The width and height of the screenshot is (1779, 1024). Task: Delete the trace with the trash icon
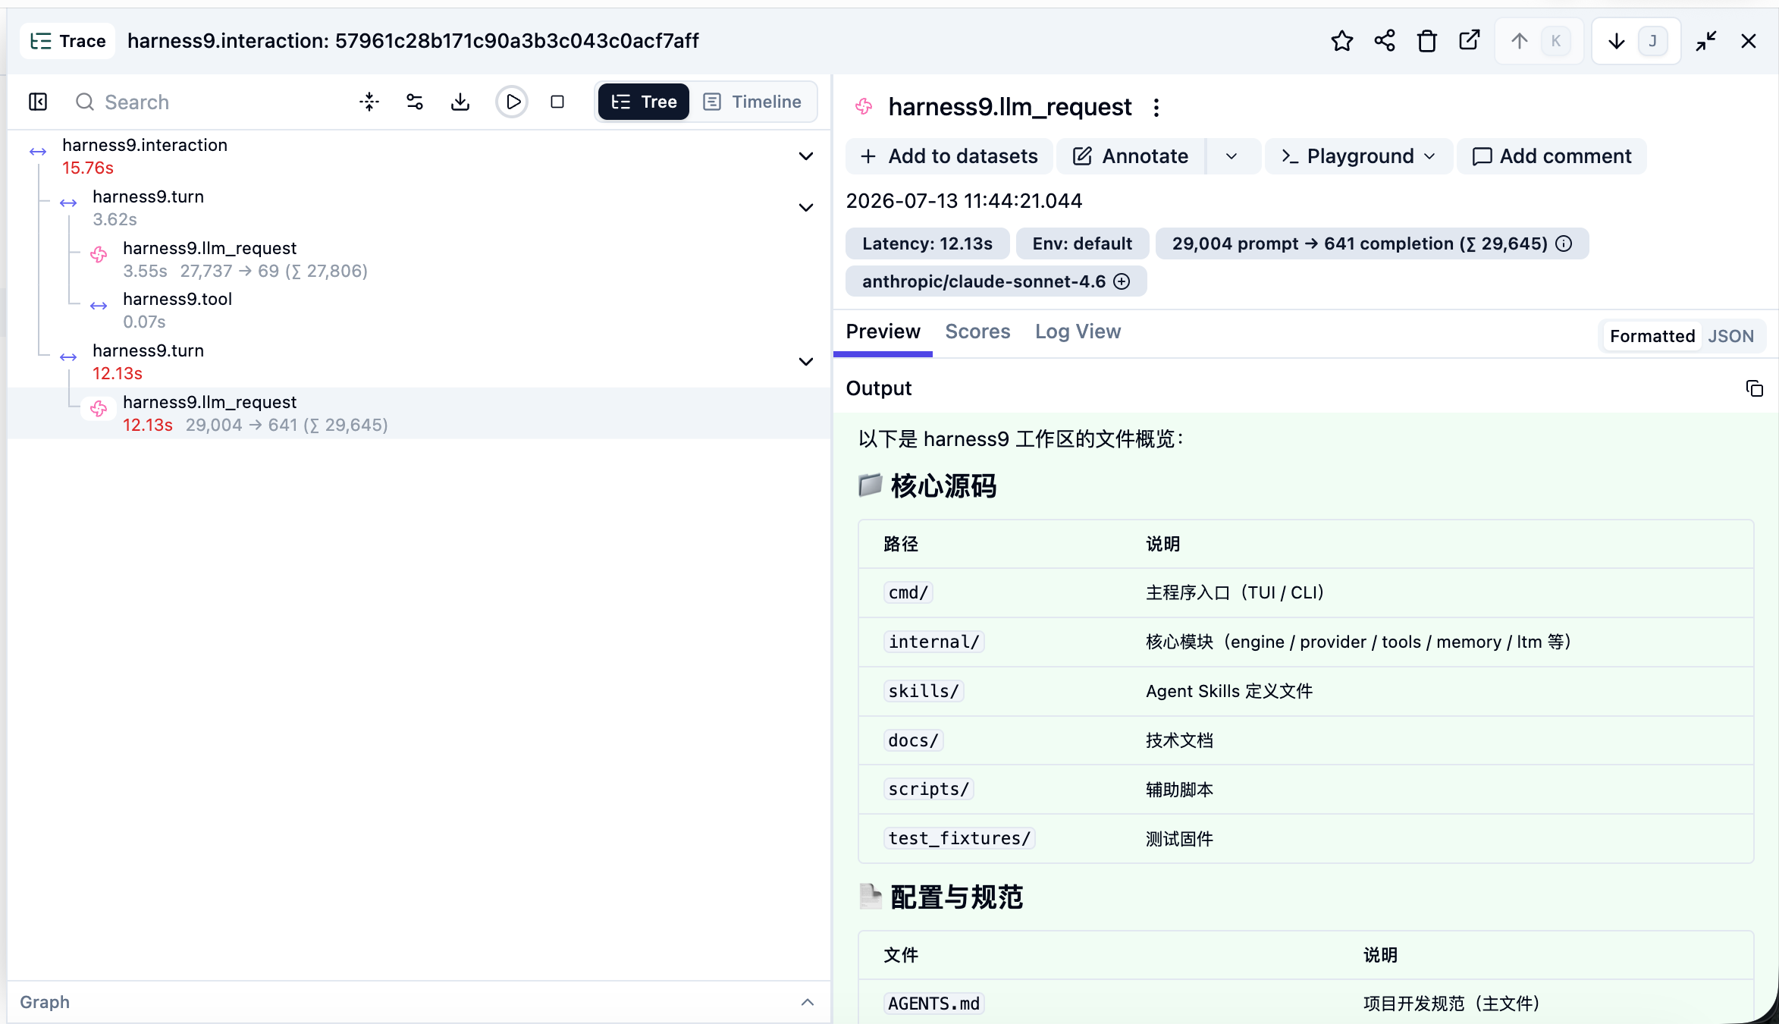coord(1427,41)
